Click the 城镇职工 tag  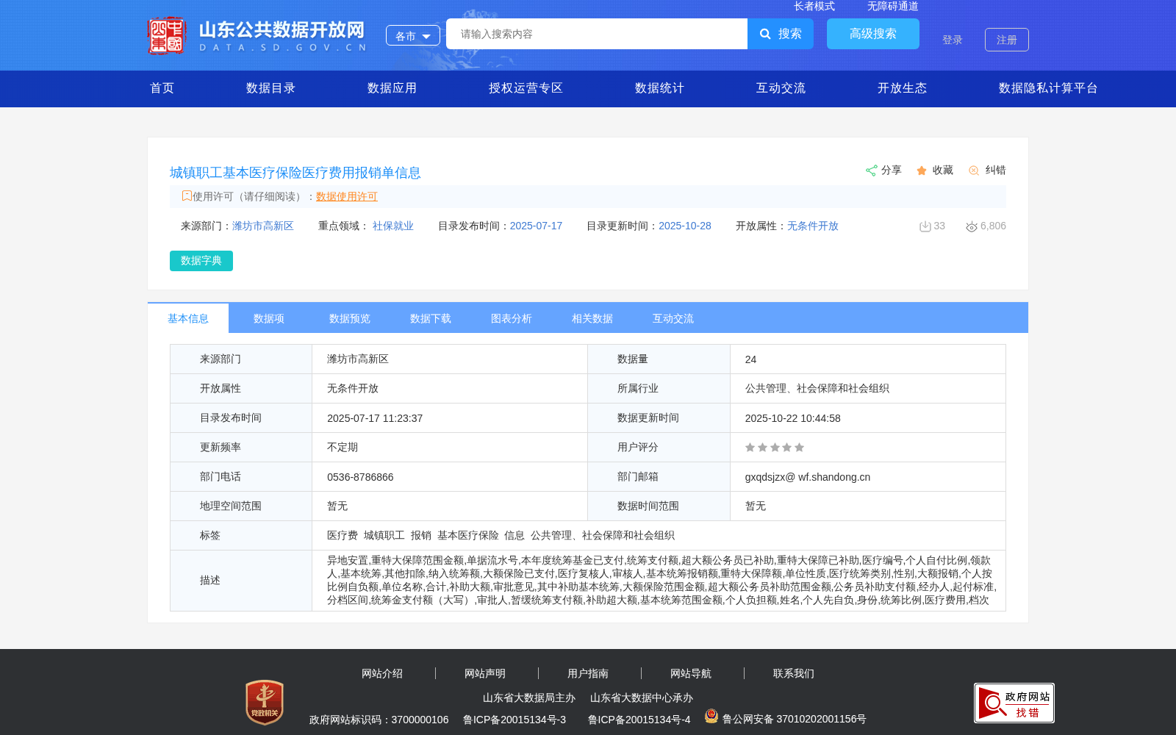click(384, 536)
